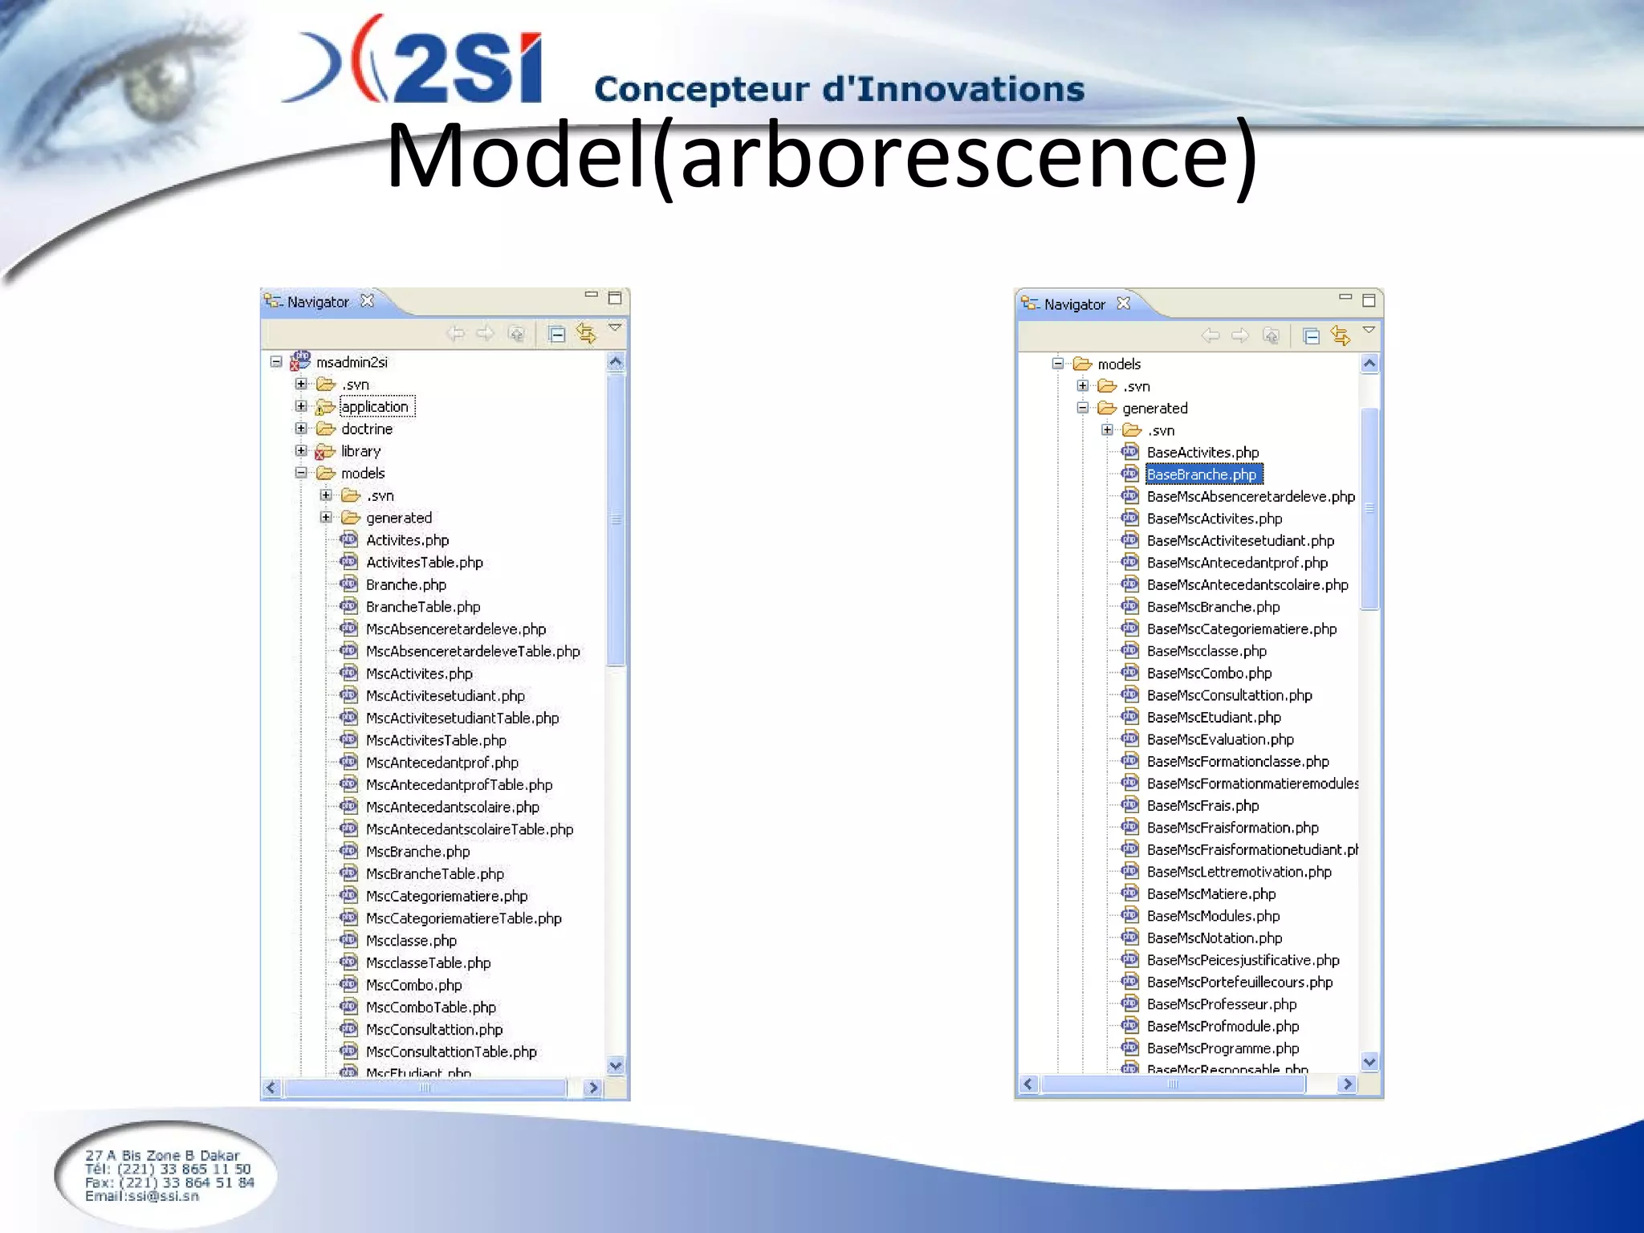Expand the doctrine folder
This screenshot has width=1644, height=1233.
(x=301, y=429)
